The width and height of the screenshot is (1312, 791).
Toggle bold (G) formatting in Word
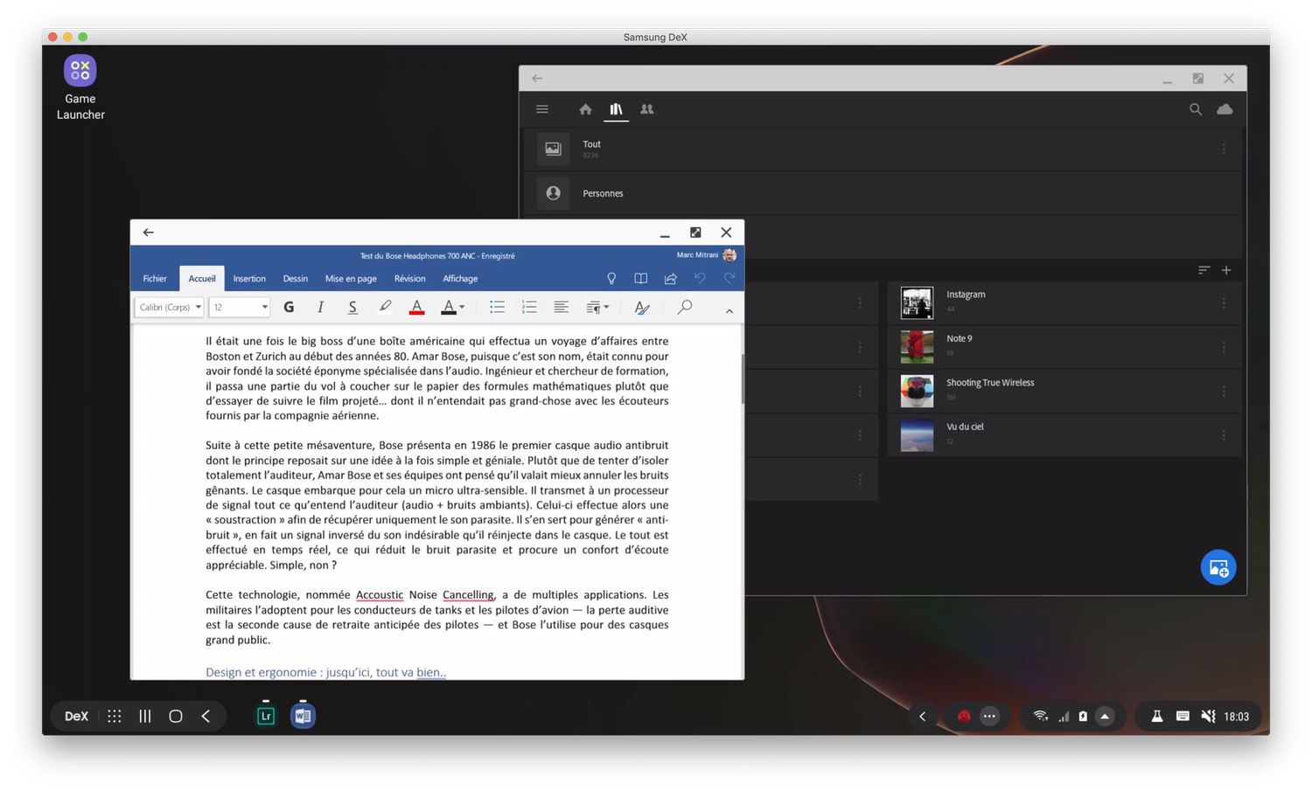[289, 307]
